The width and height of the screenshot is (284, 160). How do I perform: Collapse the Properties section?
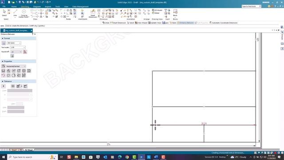[x=3, y=61]
